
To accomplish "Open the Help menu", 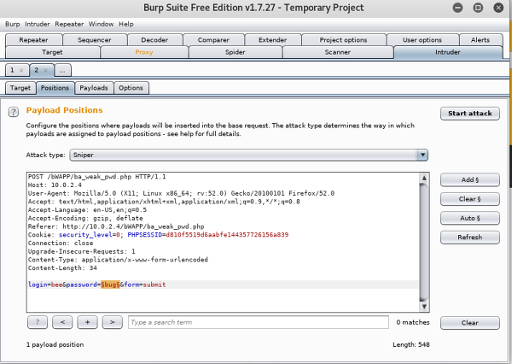I will click(x=126, y=24).
